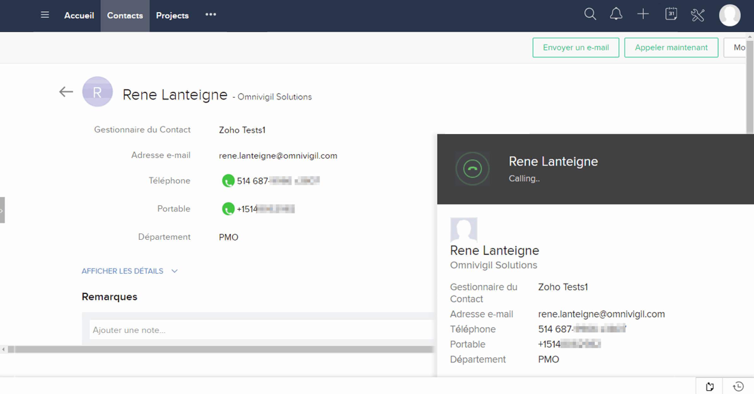
Task: Click the Remarques heading
Action: pyautogui.click(x=109, y=297)
